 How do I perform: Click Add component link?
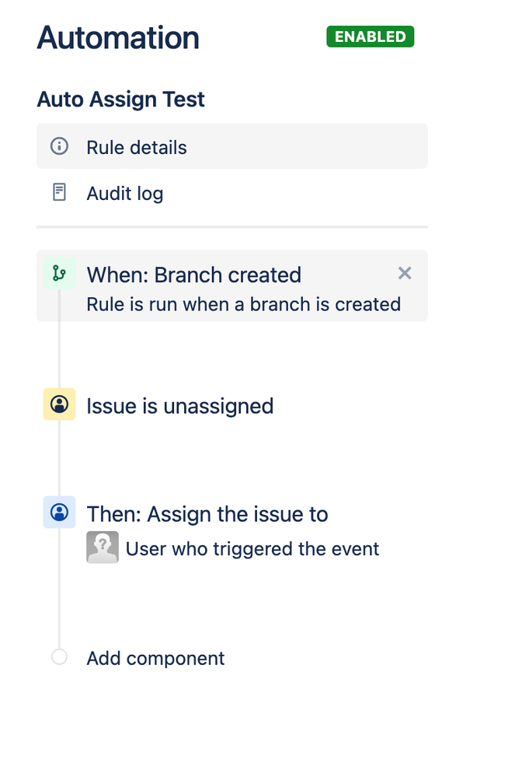tap(155, 658)
